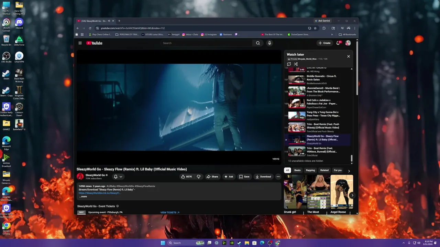440x247 pixels.
Task: Open the Restream bookmark
Action: [x=225, y=34]
